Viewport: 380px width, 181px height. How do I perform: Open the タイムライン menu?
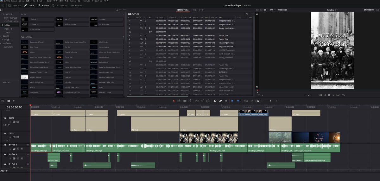click(41, 1)
